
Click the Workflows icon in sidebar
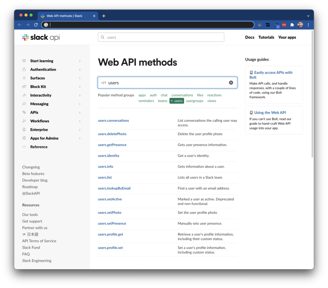tap(24, 121)
